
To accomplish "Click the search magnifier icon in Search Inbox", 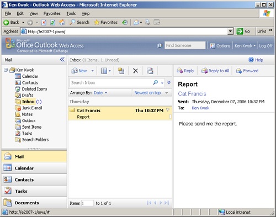I will pyautogui.click(x=156, y=82).
